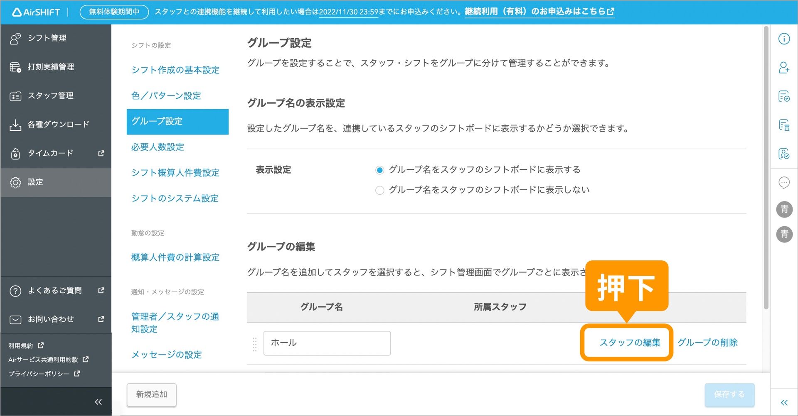Image resolution: width=798 pixels, height=416 pixels.
Task: Click the add staff person icon
Action: [784, 68]
